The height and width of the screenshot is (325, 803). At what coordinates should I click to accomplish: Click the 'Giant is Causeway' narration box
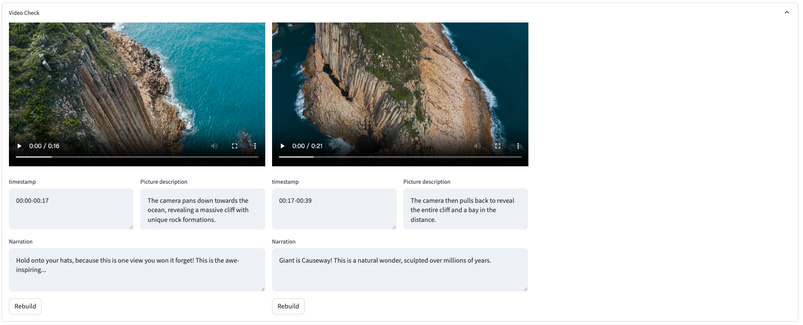[400, 269]
